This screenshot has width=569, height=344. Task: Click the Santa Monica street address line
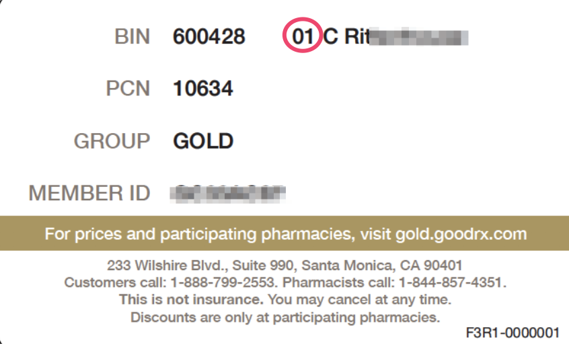pos(284,265)
